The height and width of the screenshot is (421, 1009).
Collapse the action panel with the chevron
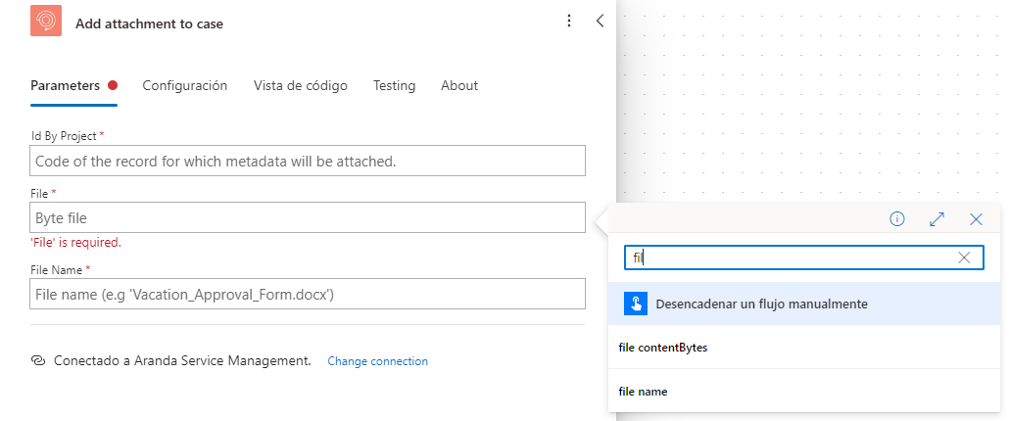(600, 22)
